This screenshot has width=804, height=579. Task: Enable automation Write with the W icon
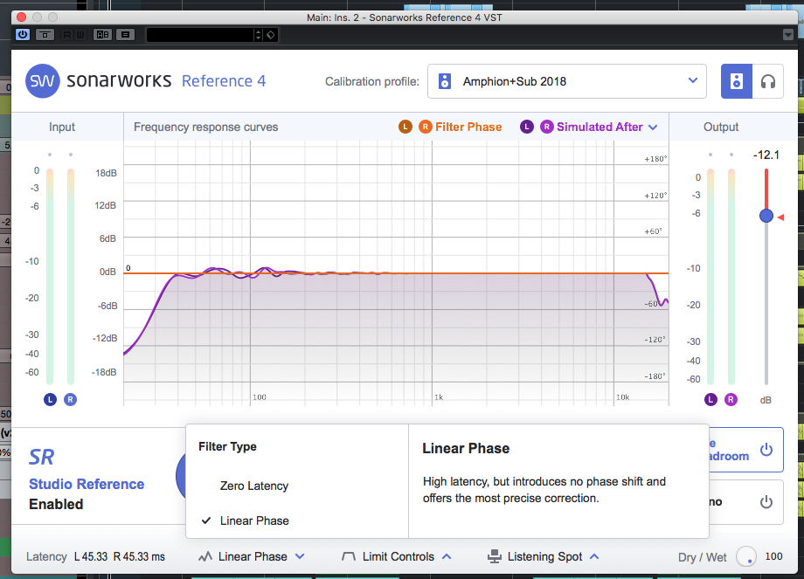pos(80,34)
